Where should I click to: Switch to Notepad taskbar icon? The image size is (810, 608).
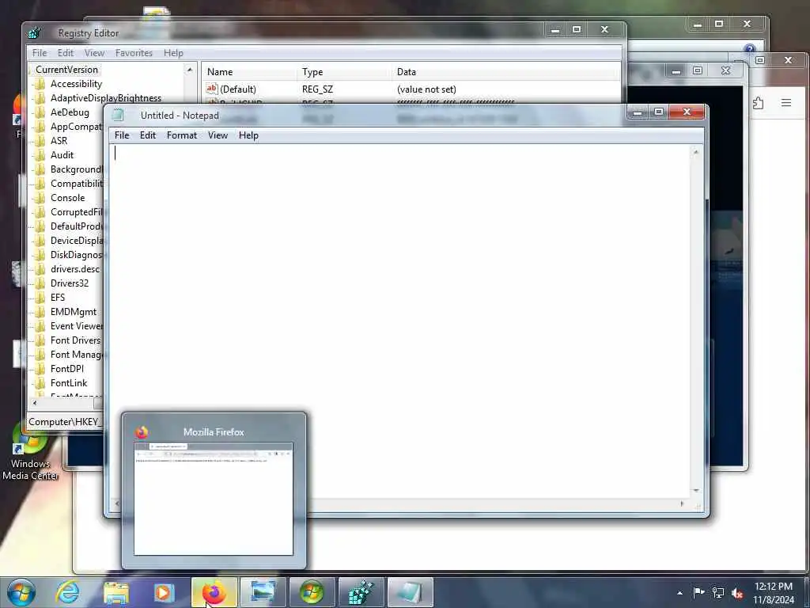point(410,592)
